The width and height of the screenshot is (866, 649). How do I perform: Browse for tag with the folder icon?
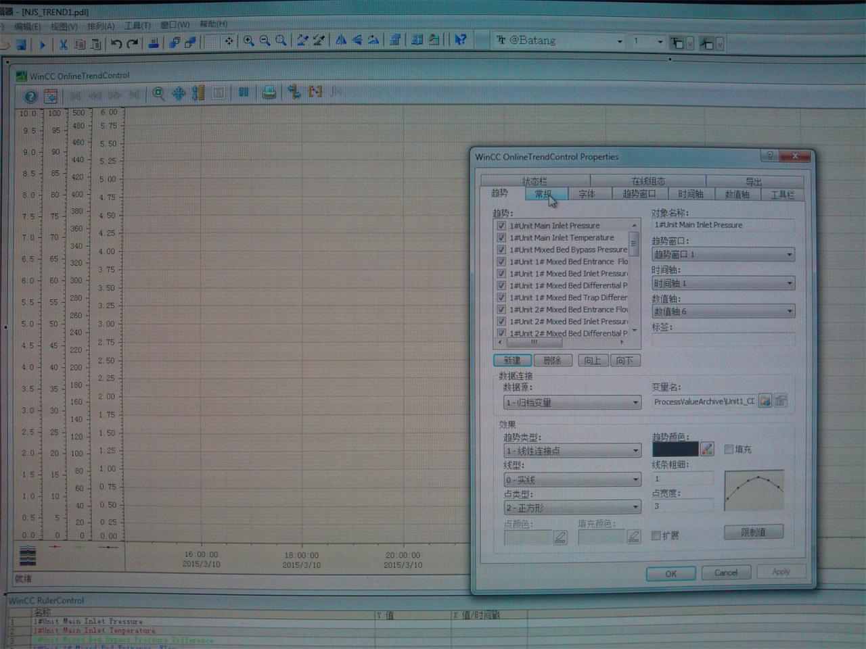point(765,401)
